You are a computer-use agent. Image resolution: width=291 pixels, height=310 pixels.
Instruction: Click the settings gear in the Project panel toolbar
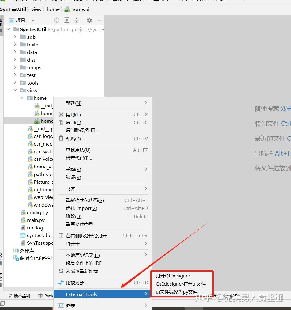(x=89, y=20)
